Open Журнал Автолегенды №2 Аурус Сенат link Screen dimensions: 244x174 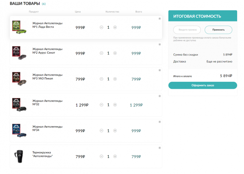(47, 51)
